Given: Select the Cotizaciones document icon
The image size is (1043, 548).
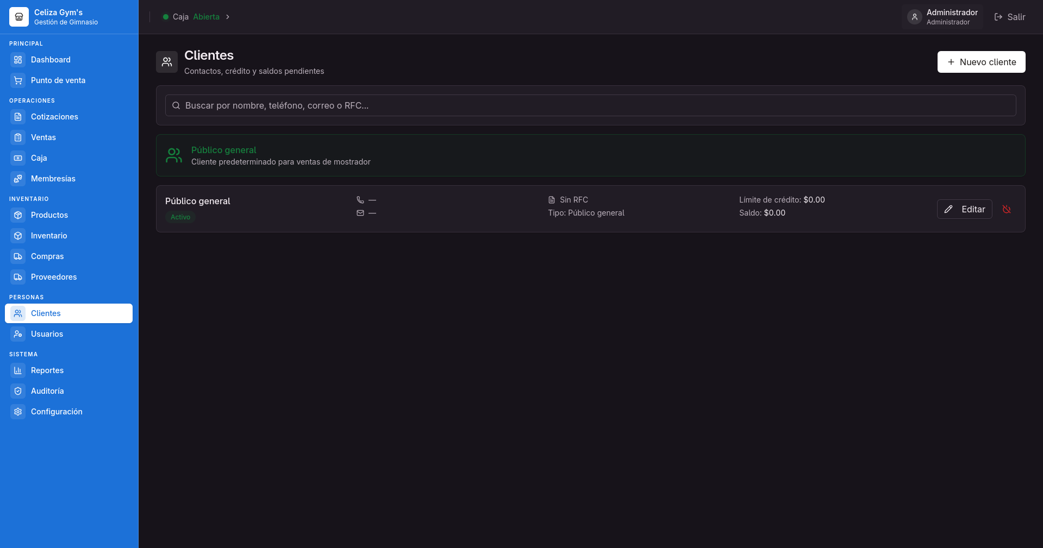Looking at the screenshot, I should click(x=18, y=117).
